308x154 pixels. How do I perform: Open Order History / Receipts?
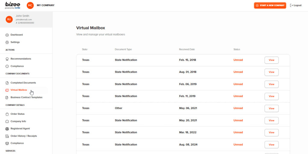pyautogui.click(x=23, y=136)
